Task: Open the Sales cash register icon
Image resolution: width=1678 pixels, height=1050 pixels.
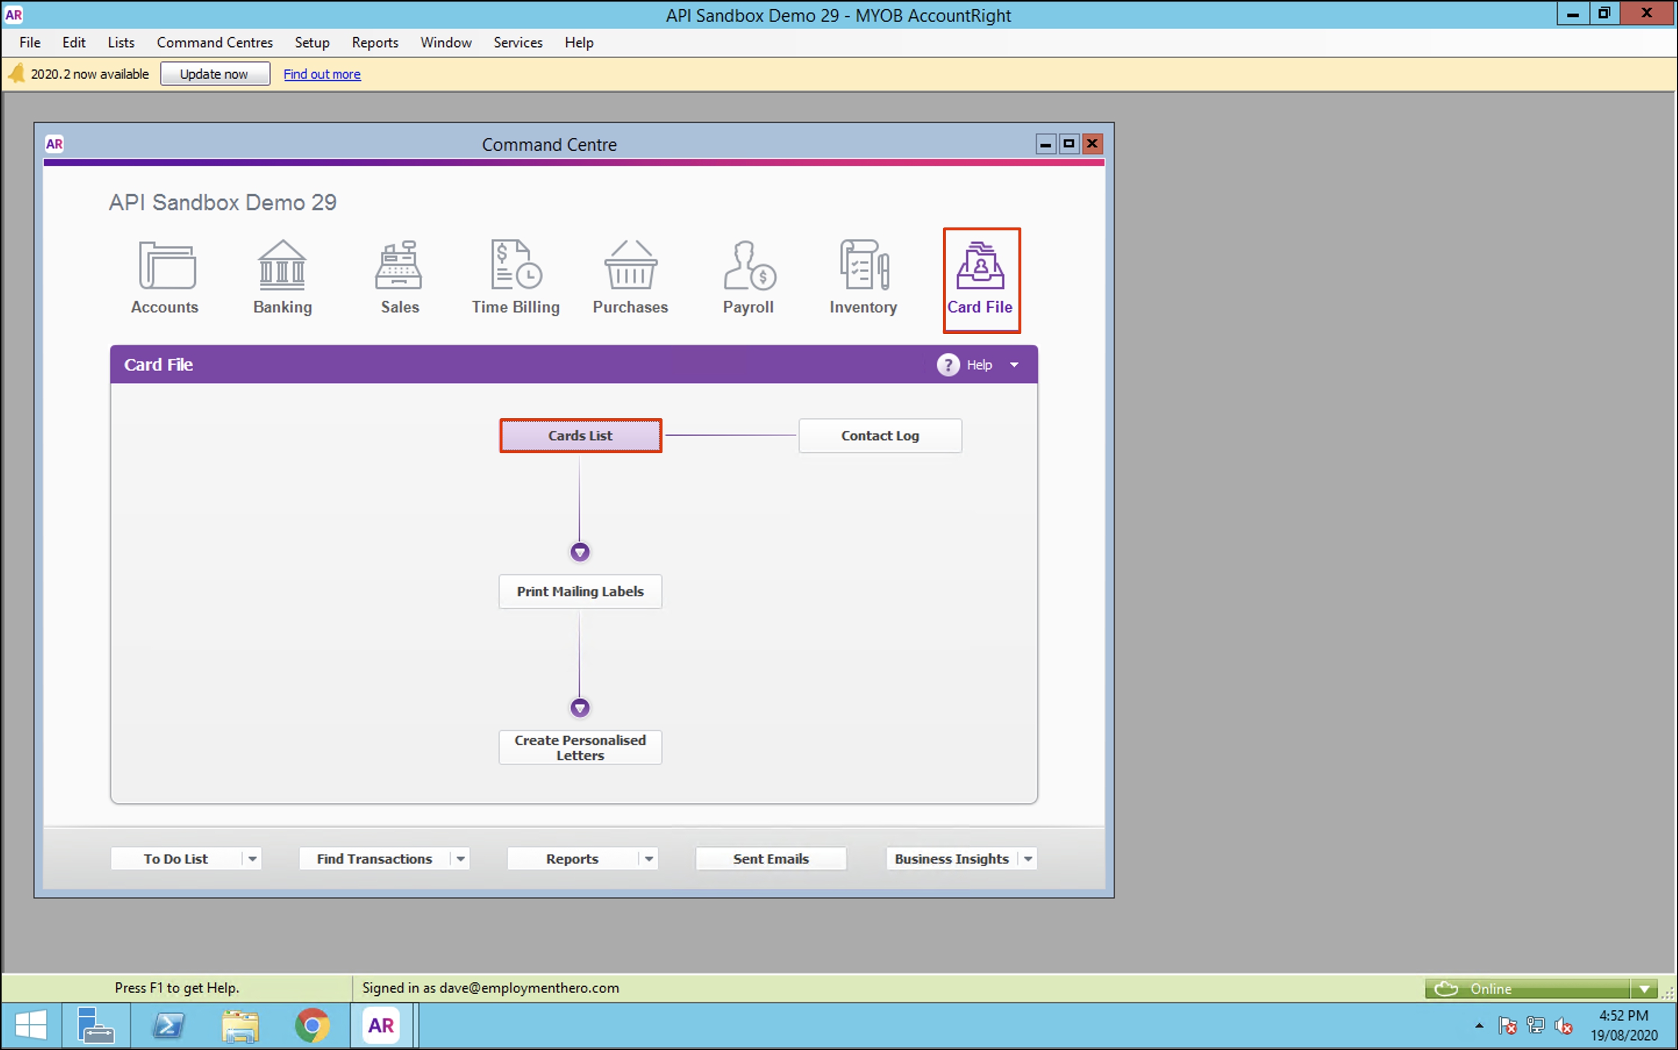Action: pyautogui.click(x=399, y=265)
